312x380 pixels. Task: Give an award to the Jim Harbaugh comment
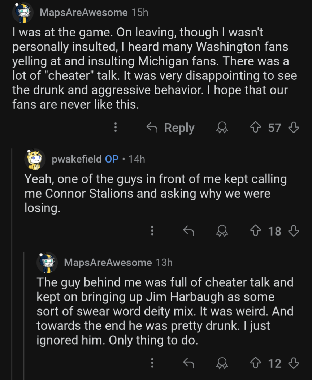tap(222, 363)
